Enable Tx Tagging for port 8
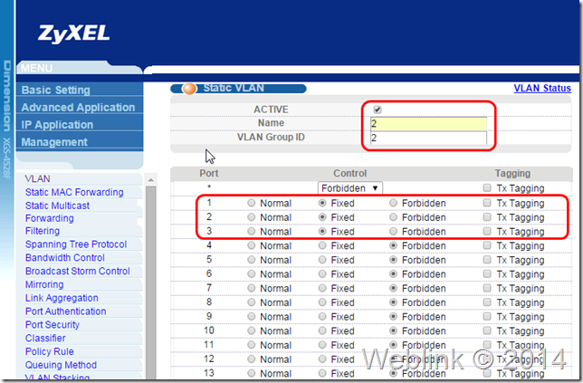 click(487, 302)
